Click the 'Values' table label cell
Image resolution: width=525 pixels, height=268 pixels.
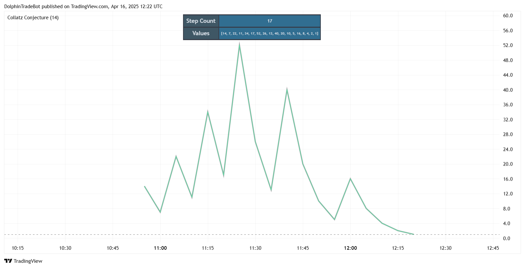(x=201, y=33)
